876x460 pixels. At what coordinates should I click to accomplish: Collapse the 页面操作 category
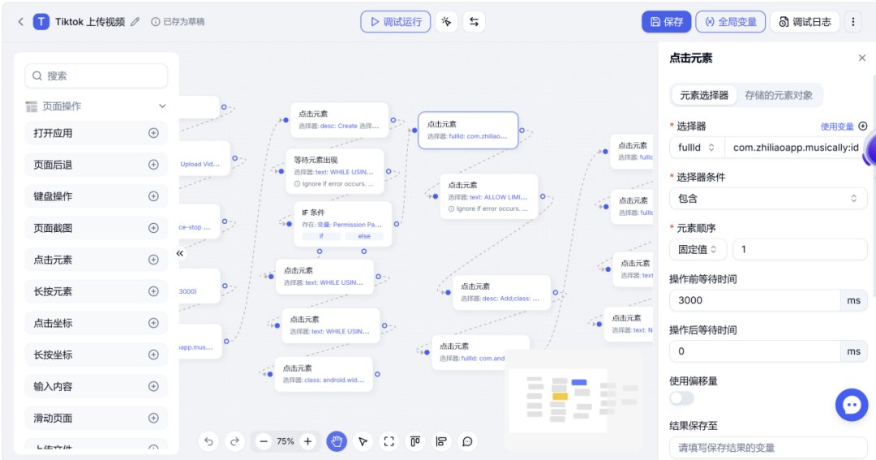coord(162,106)
